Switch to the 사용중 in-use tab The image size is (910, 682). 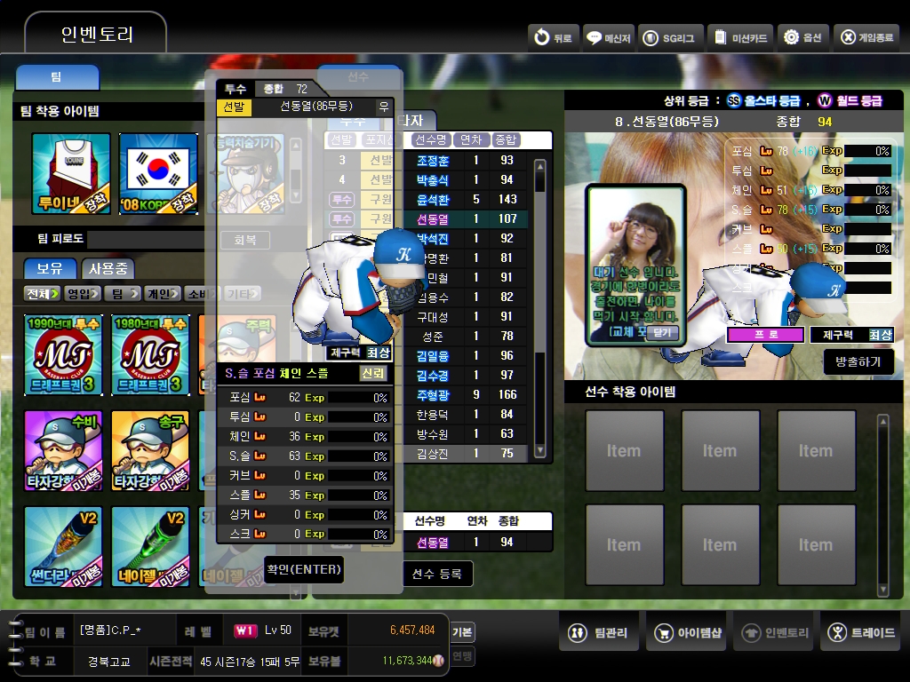click(x=108, y=268)
